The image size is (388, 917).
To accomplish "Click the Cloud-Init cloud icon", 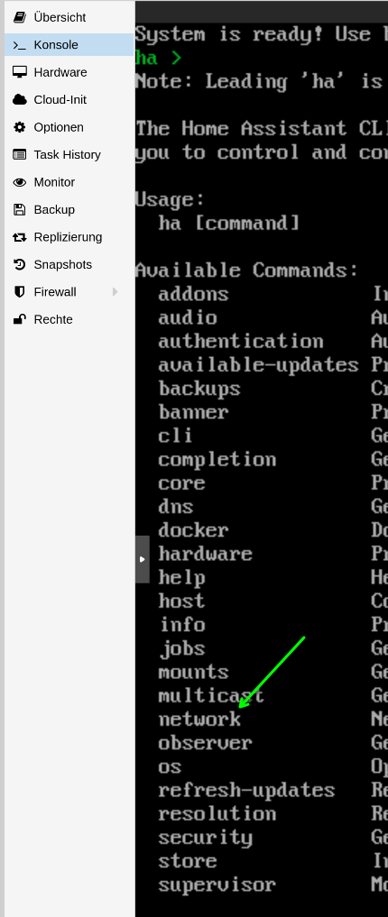I will [19, 100].
